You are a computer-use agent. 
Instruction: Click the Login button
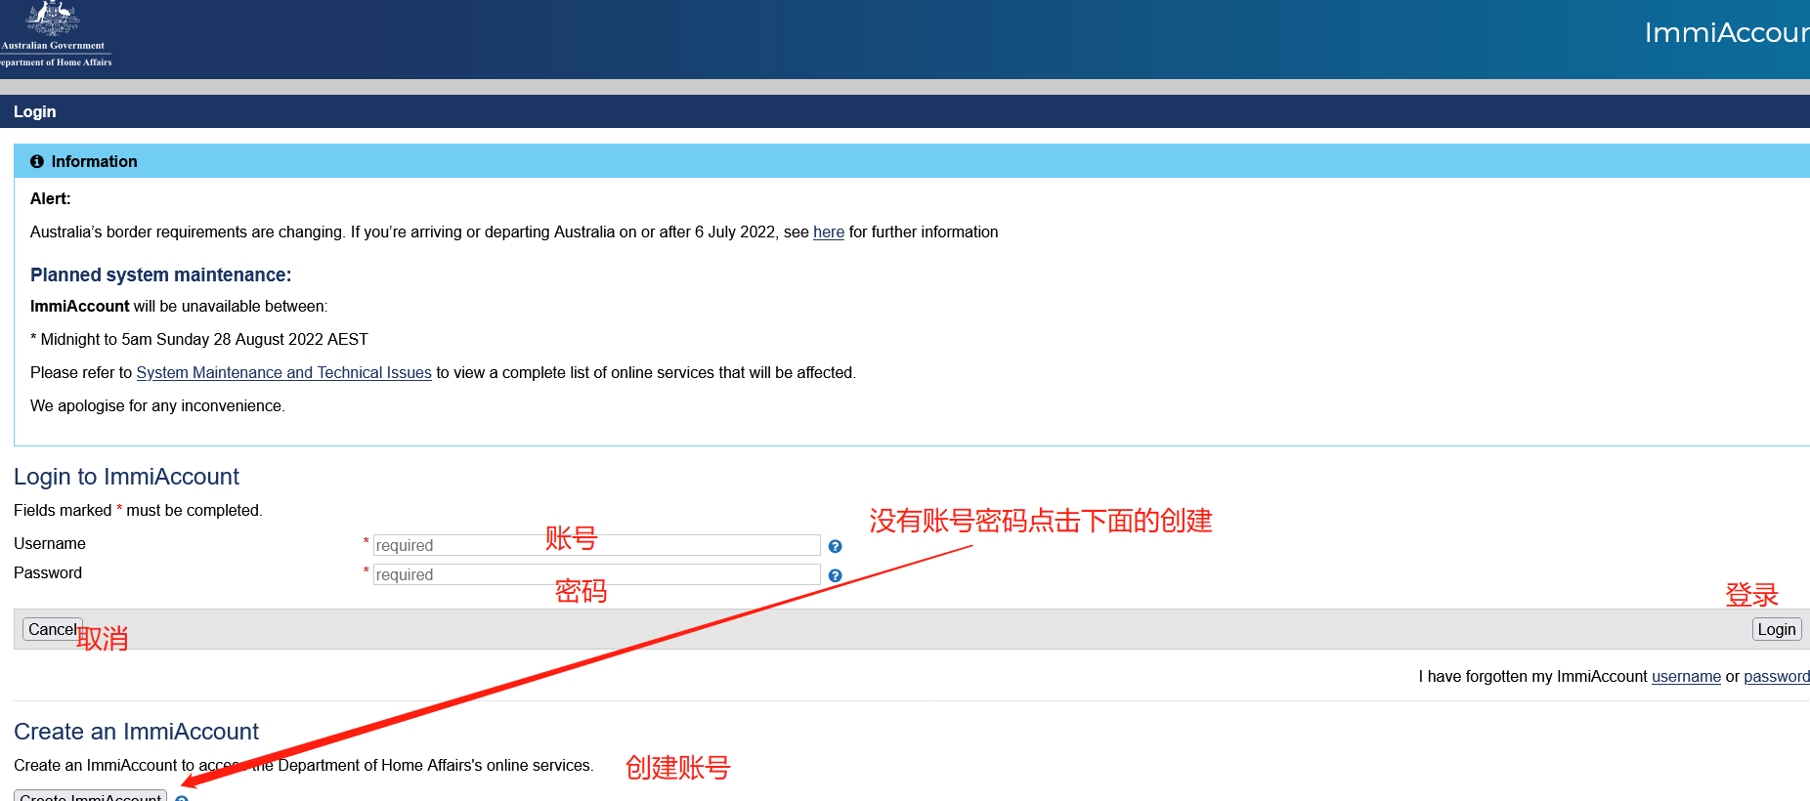tap(1776, 629)
